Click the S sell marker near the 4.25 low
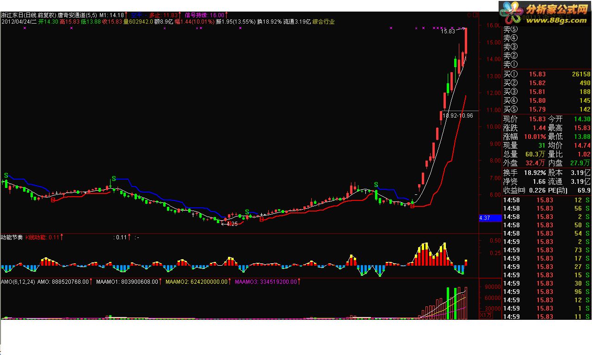The image size is (592, 355). (247, 212)
